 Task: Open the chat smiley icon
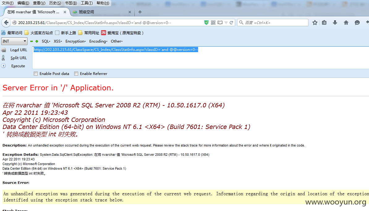[357, 23]
